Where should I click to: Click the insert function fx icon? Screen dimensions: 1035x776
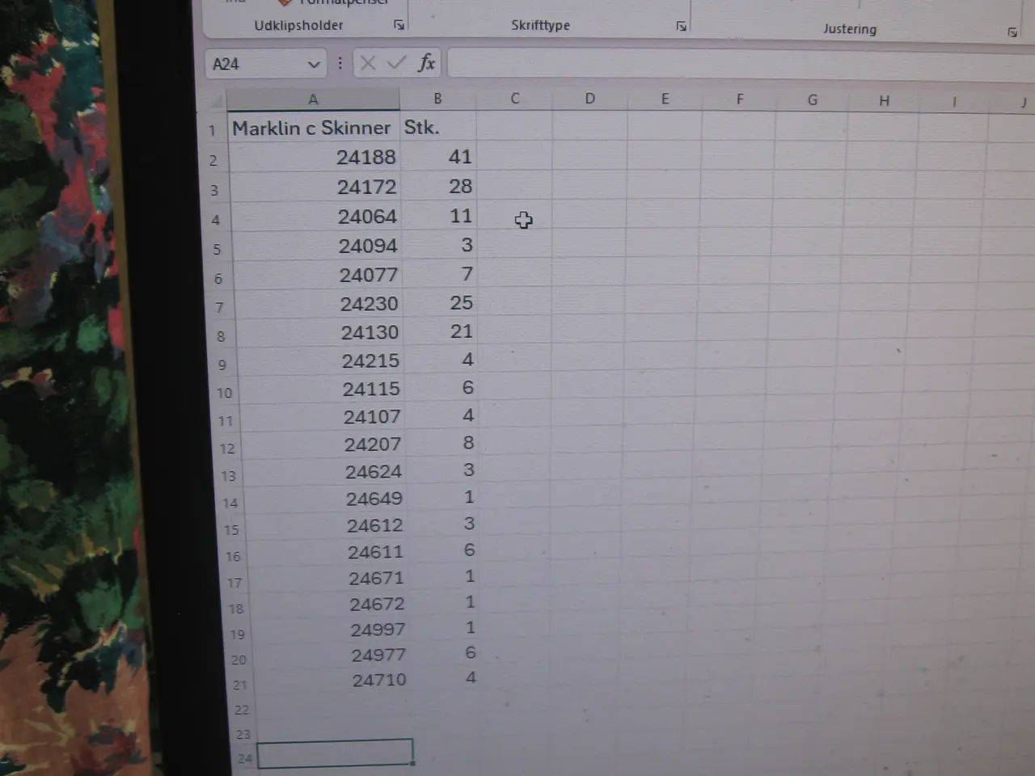coord(426,63)
